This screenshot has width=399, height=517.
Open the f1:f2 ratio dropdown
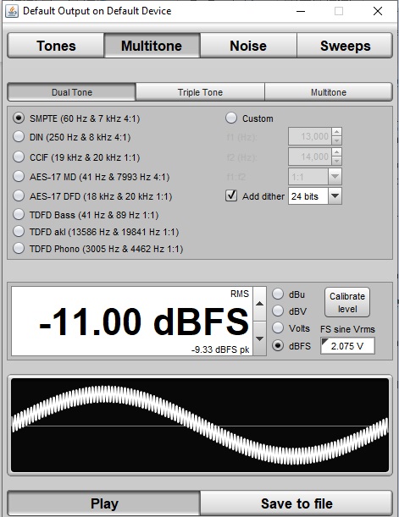coord(315,177)
